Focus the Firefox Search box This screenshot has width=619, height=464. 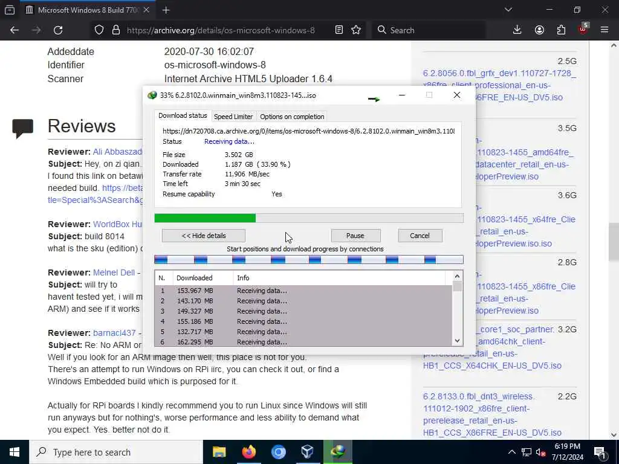[429, 30]
